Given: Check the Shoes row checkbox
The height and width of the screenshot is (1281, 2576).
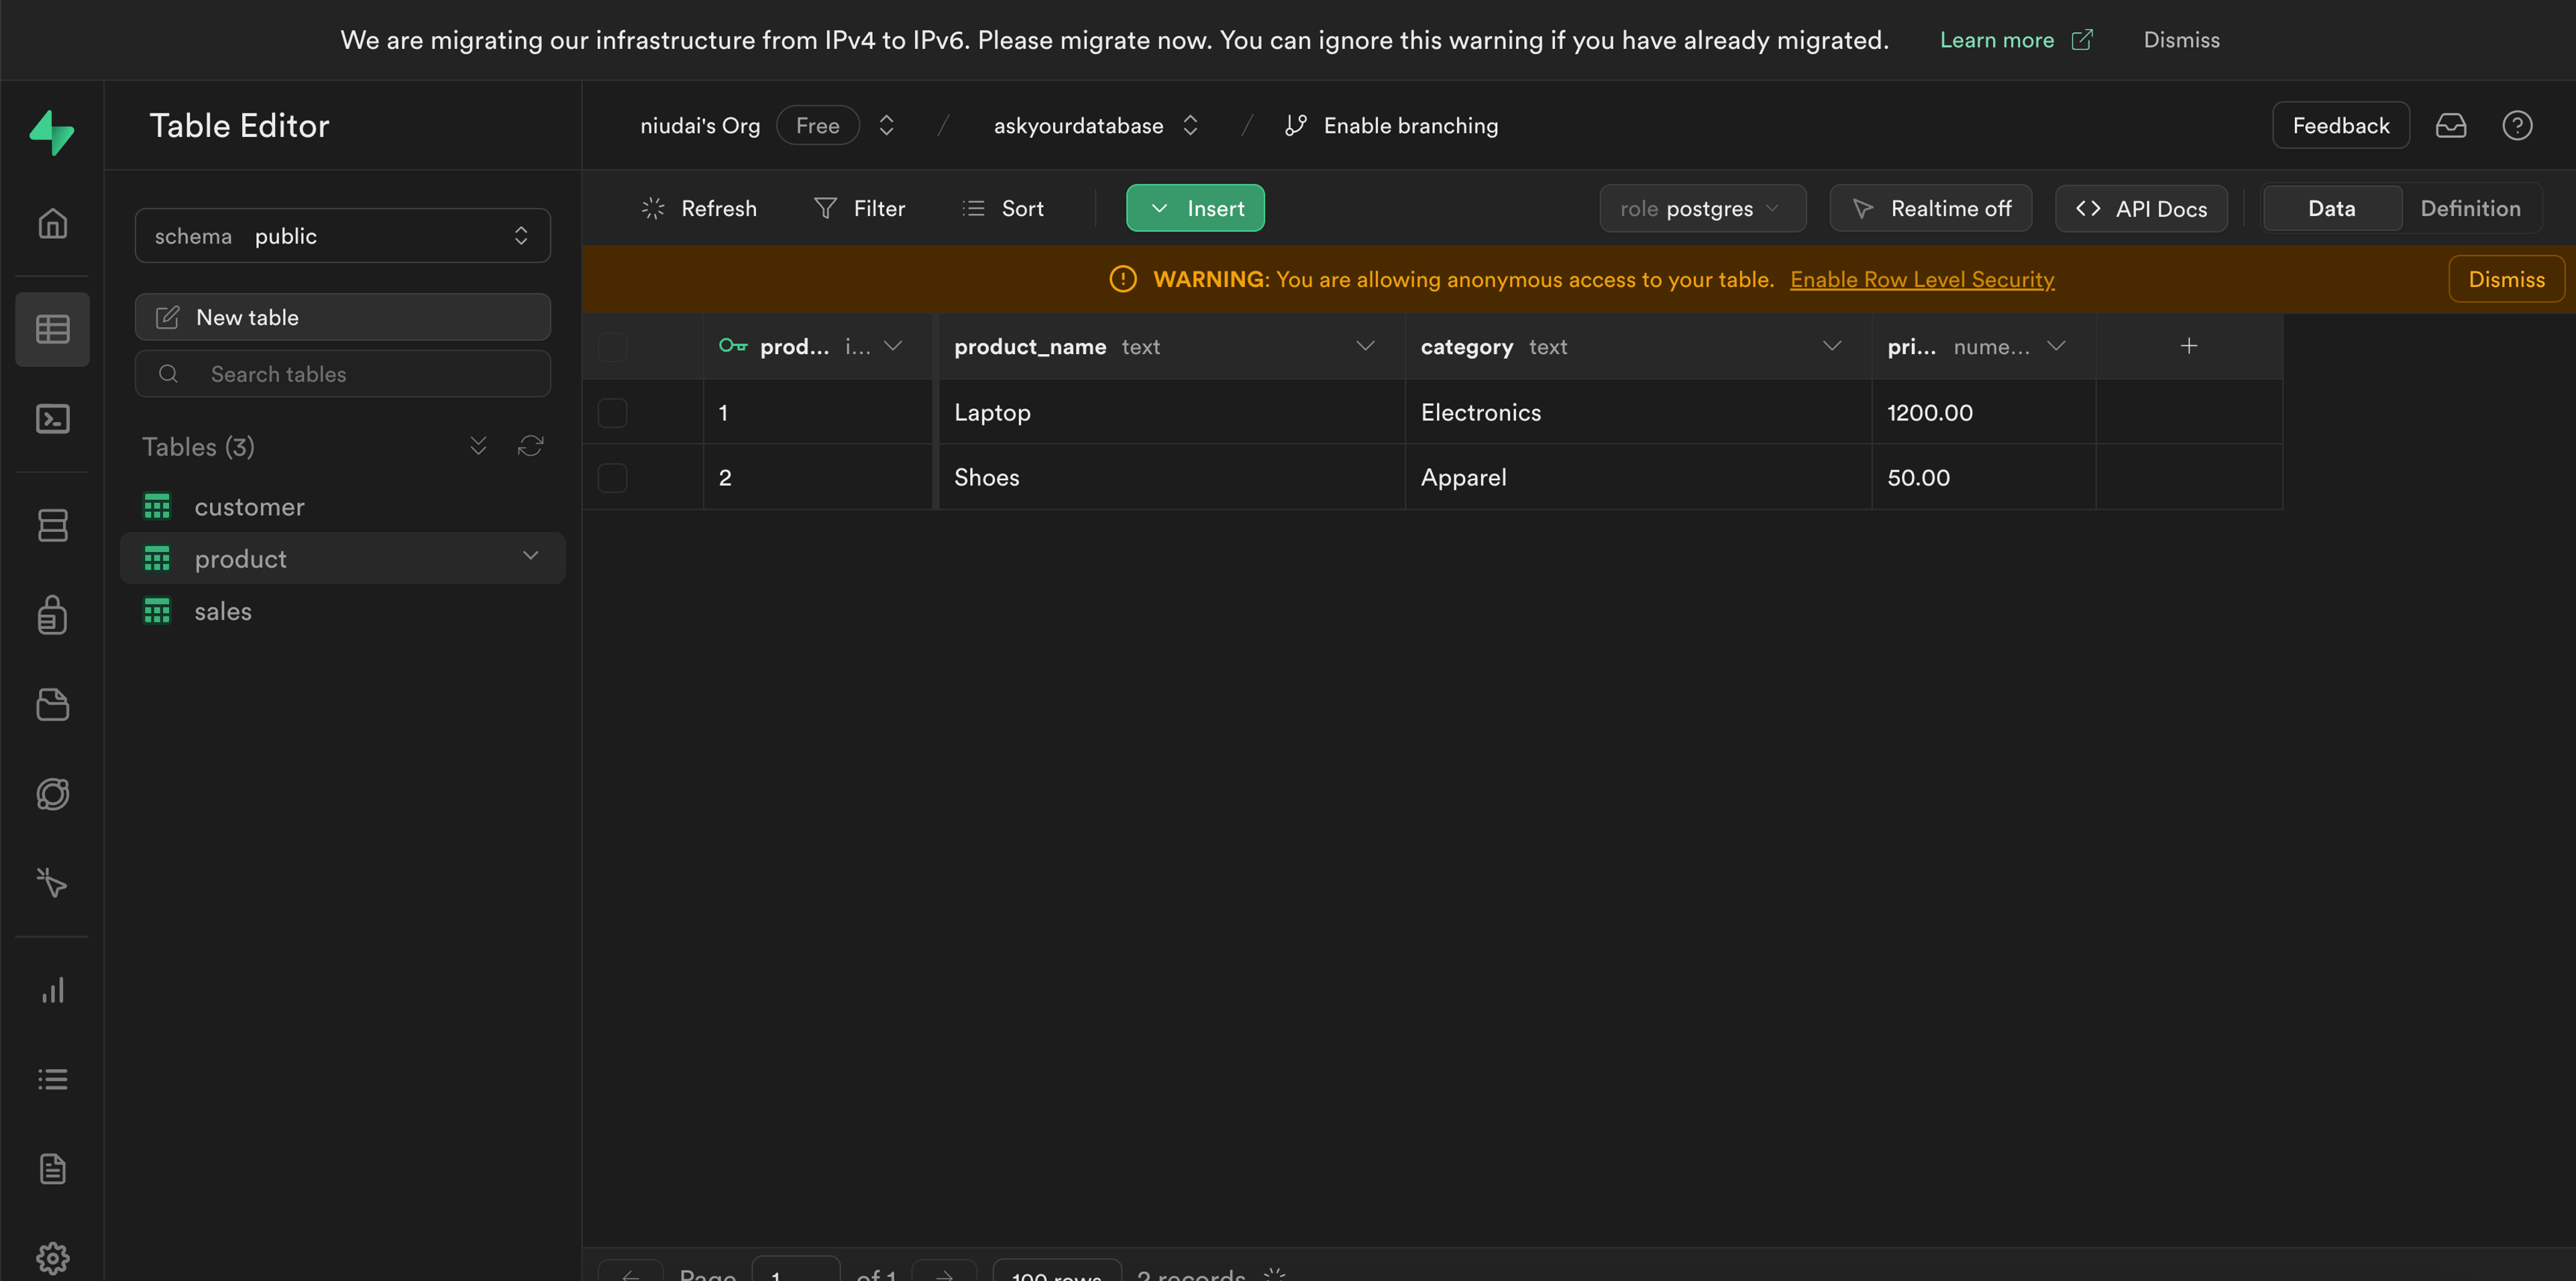Looking at the screenshot, I should (612, 478).
